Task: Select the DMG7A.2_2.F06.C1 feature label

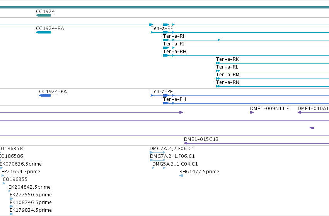Action: 172,149
